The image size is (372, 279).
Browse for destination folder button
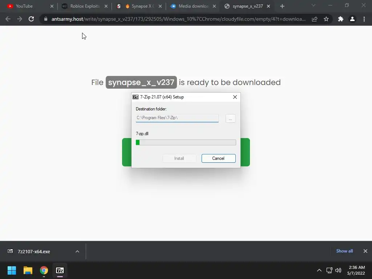pyautogui.click(x=230, y=118)
